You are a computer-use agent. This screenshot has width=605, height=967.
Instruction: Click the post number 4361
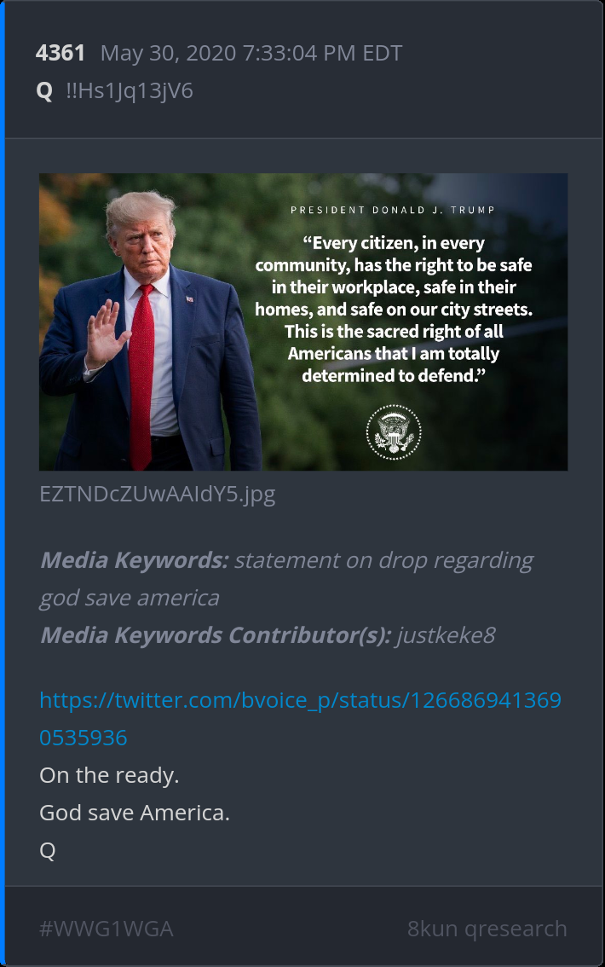[x=60, y=53]
